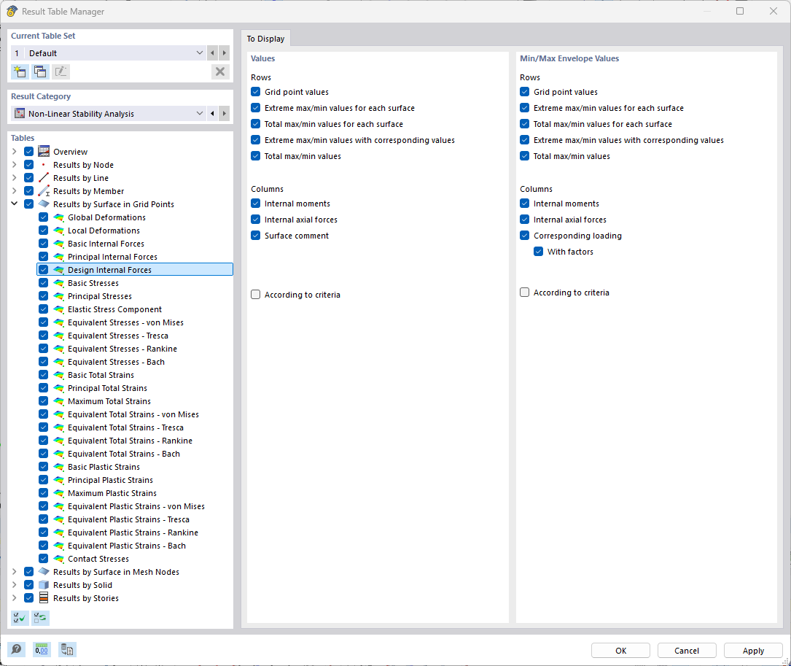Select all tables with the check-all icon
The height and width of the screenshot is (666, 791).
coord(19,618)
